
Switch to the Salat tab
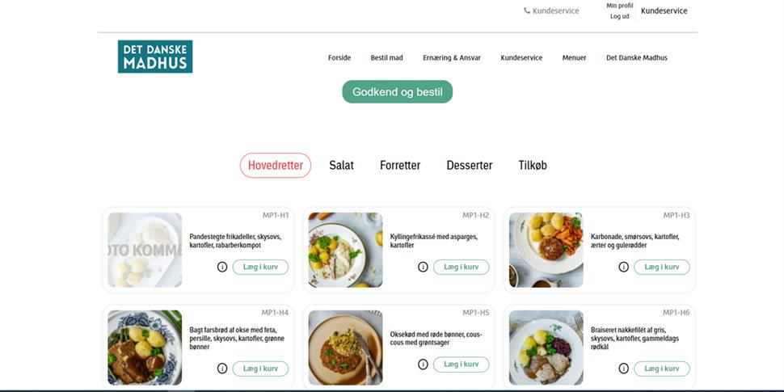[x=341, y=165]
